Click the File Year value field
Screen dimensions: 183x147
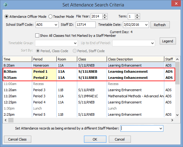point(97,16)
